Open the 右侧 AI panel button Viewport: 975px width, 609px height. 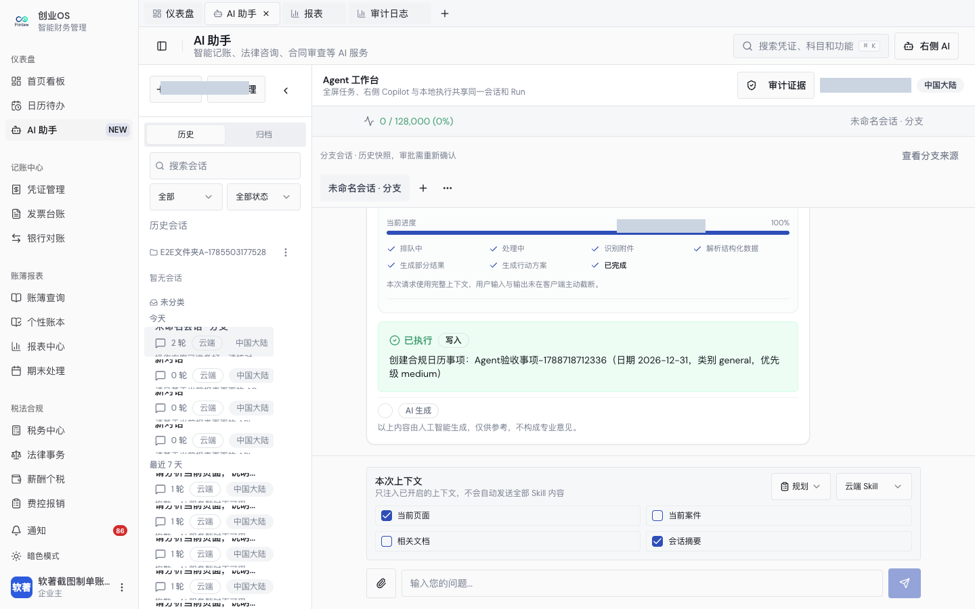(926, 46)
